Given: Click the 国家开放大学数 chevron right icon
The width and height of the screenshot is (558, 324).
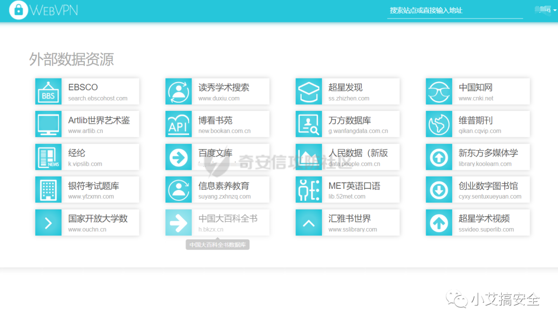Looking at the screenshot, I should 49,223.
